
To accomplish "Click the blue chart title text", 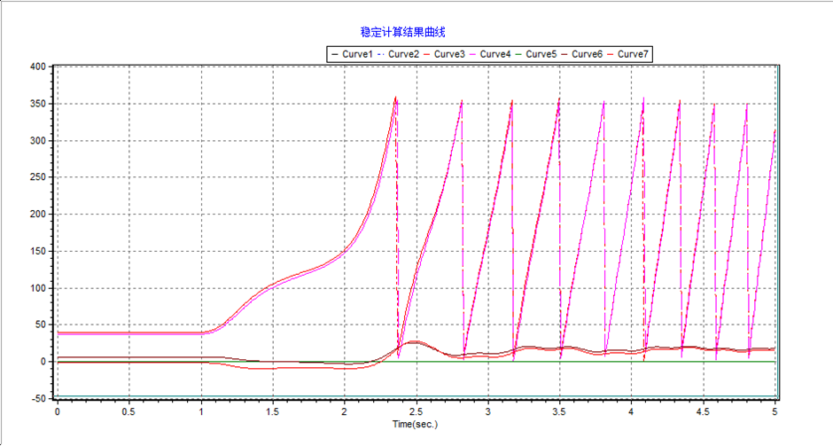I will 416,32.
